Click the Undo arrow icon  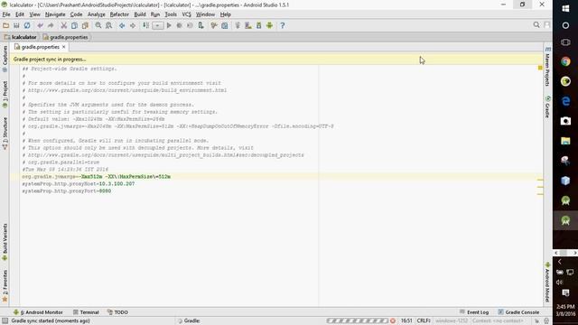click(x=40, y=25)
